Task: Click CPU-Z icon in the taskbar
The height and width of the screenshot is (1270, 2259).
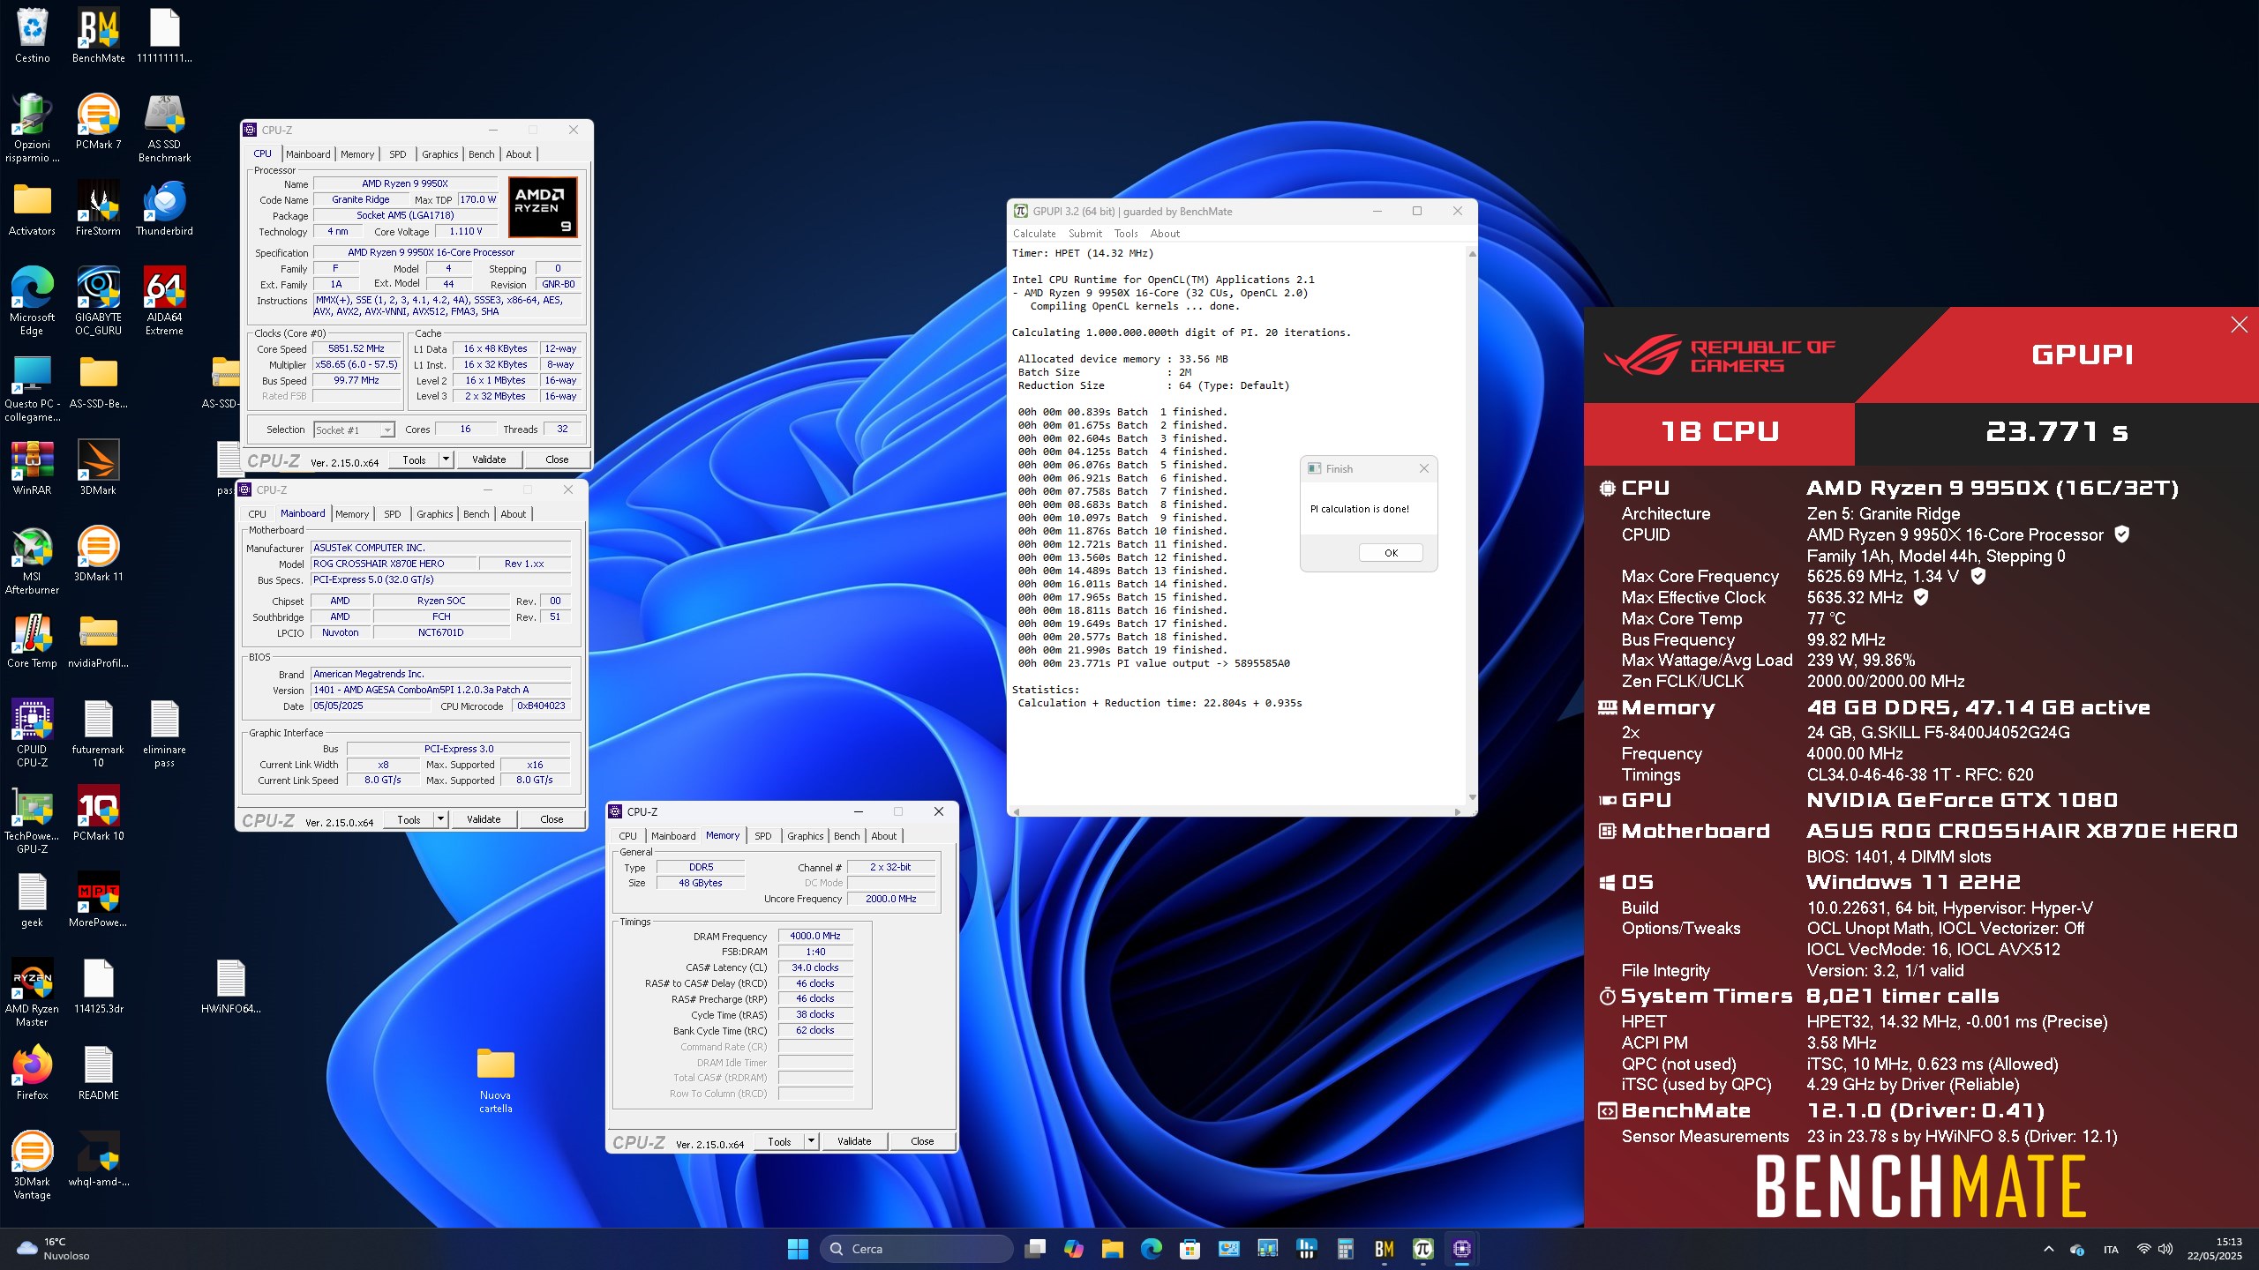Action: 1461,1249
